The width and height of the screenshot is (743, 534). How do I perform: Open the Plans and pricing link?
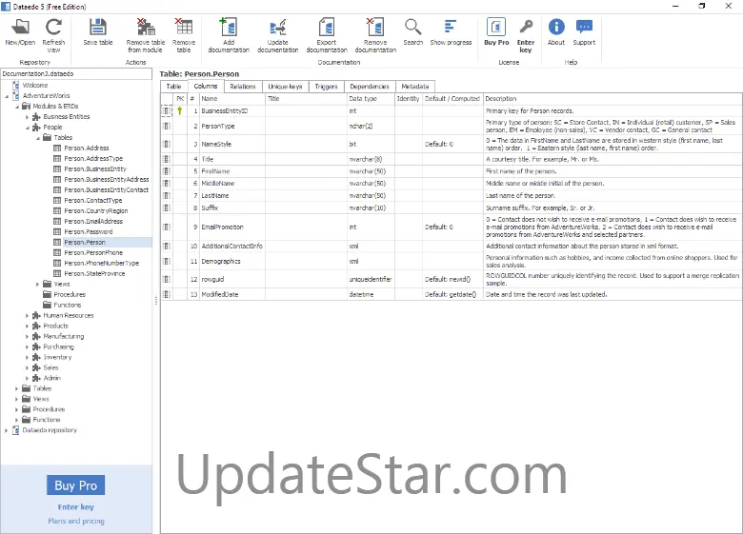pyautogui.click(x=75, y=521)
